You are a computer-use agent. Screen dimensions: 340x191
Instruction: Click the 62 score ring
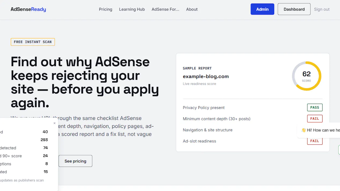pyautogui.click(x=307, y=76)
